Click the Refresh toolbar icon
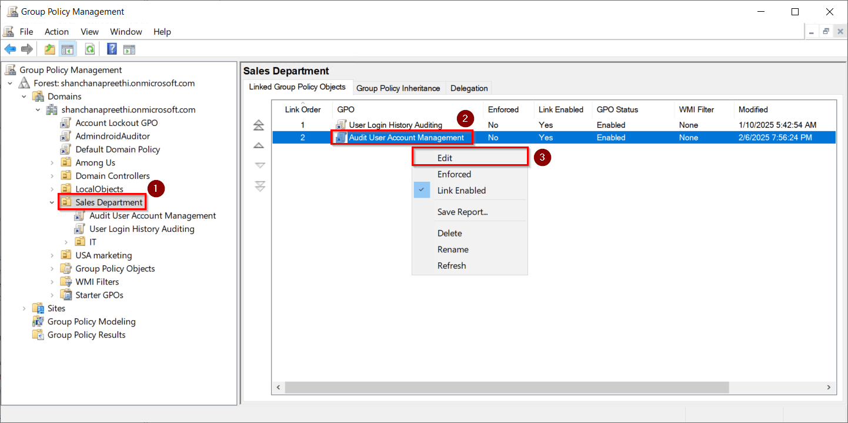The image size is (848, 423). (89, 49)
